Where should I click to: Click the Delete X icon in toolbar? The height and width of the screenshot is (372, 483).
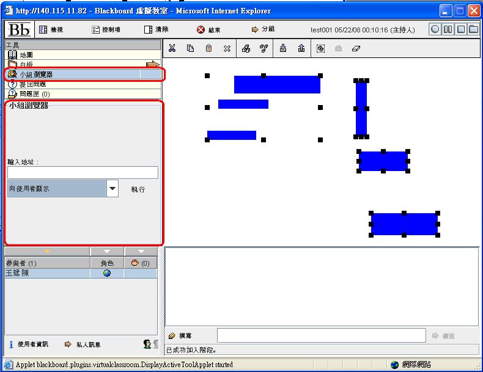[x=227, y=49]
